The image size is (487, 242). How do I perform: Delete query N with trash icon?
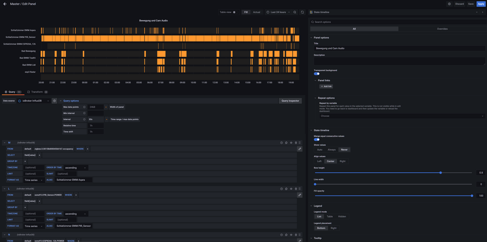coord(296,235)
